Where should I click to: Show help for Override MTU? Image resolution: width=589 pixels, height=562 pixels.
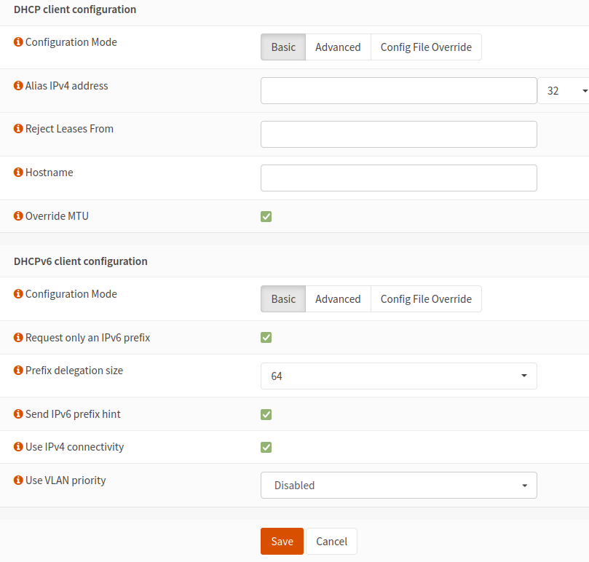point(18,216)
